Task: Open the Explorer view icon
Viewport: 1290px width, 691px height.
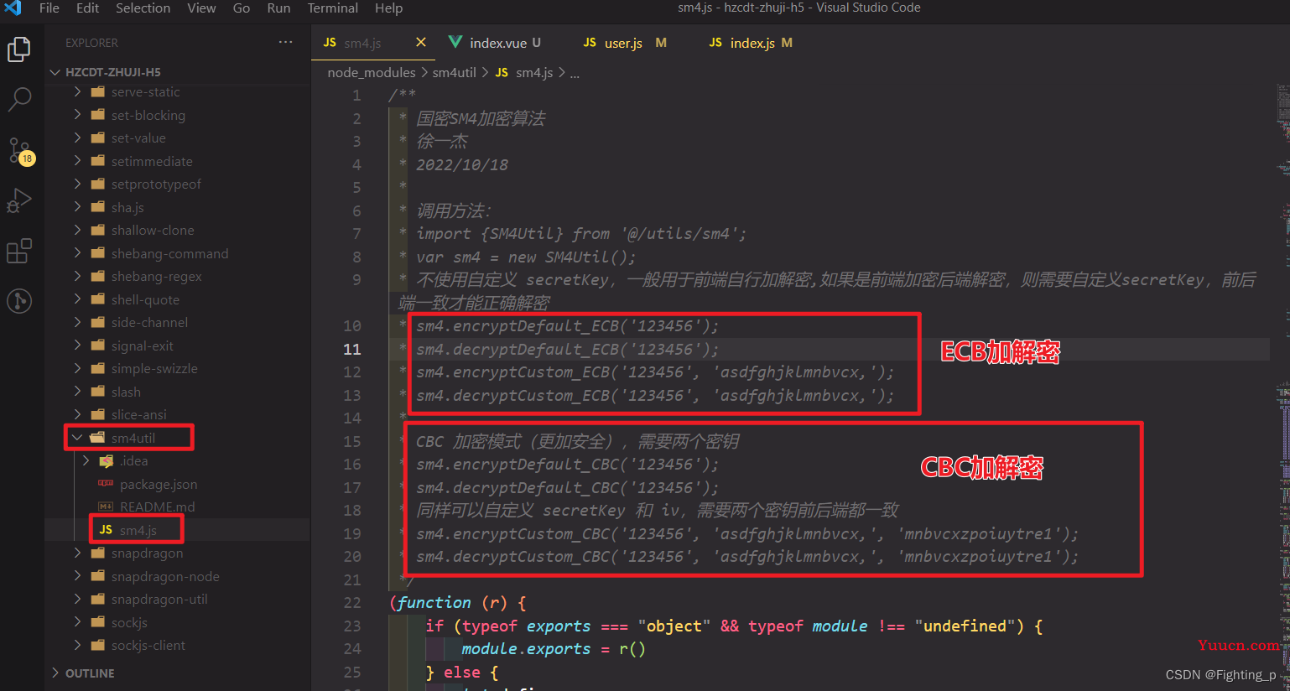Action: [18, 49]
